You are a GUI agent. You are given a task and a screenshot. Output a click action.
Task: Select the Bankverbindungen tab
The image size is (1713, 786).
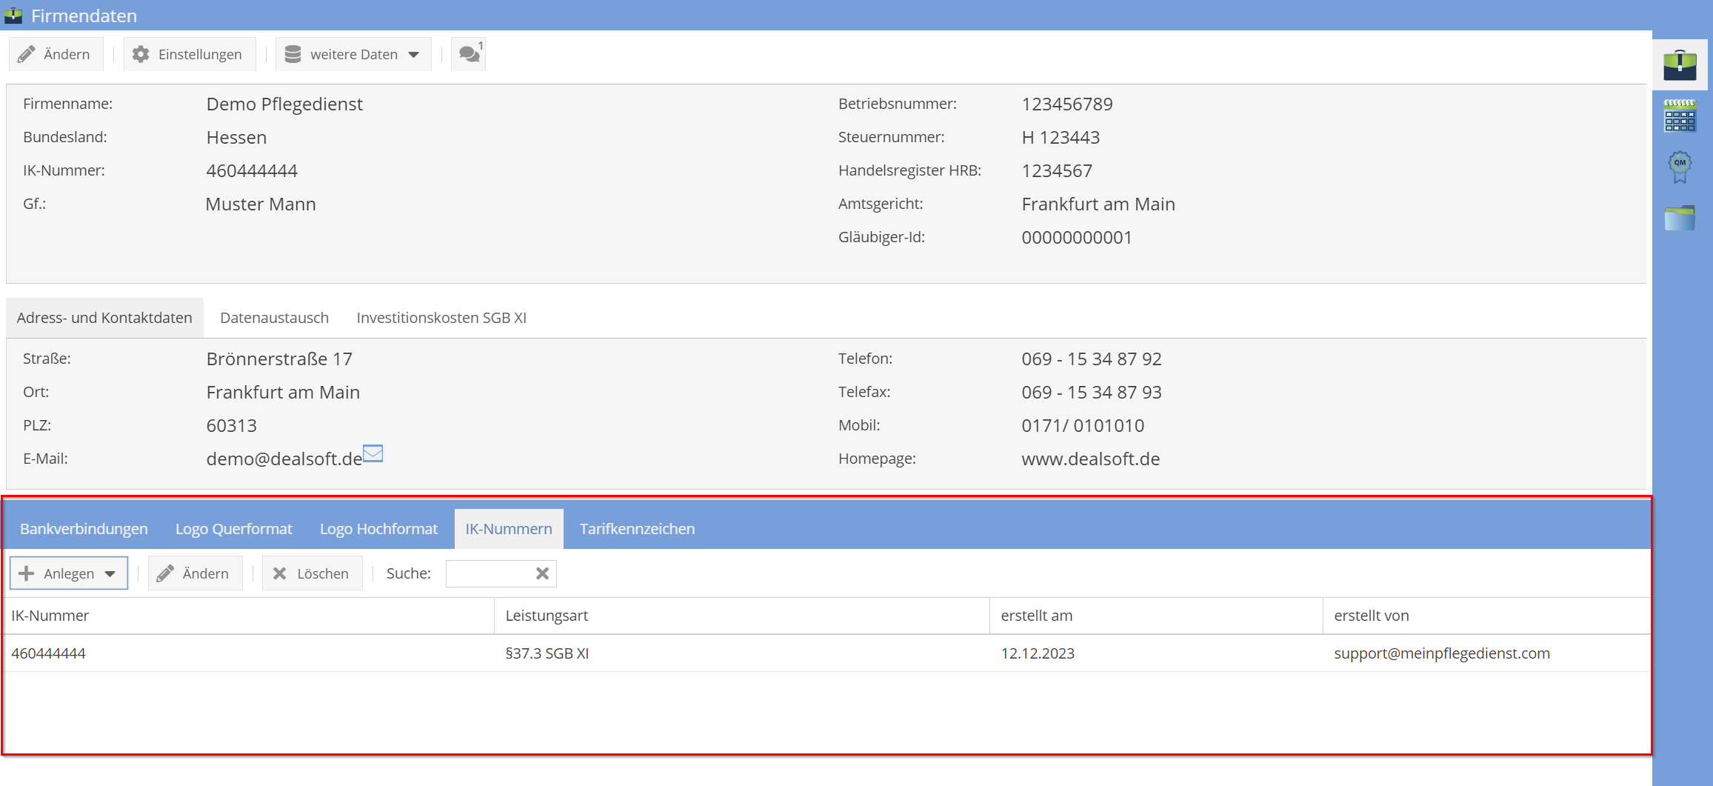click(x=84, y=529)
